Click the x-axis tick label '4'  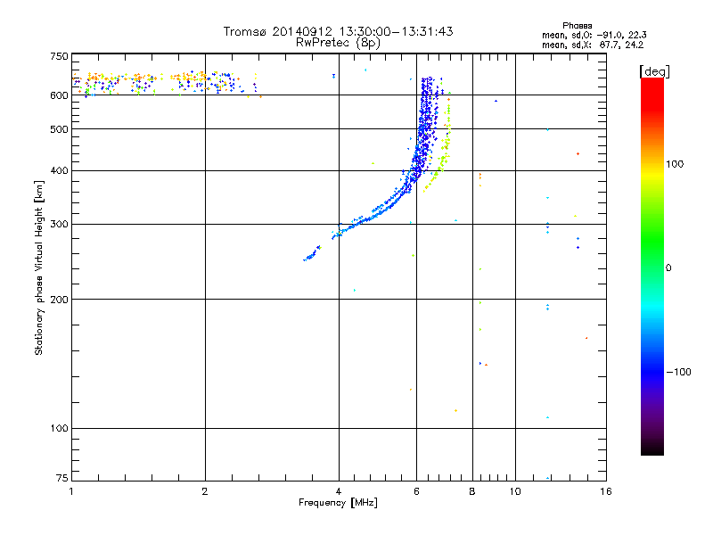click(x=339, y=491)
